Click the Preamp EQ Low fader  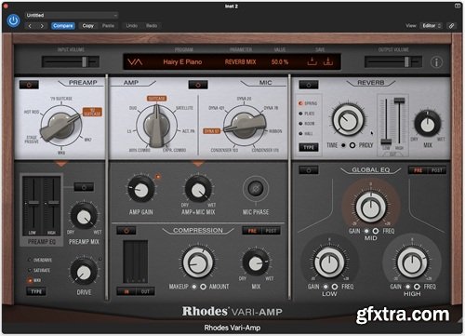point(33,203)
